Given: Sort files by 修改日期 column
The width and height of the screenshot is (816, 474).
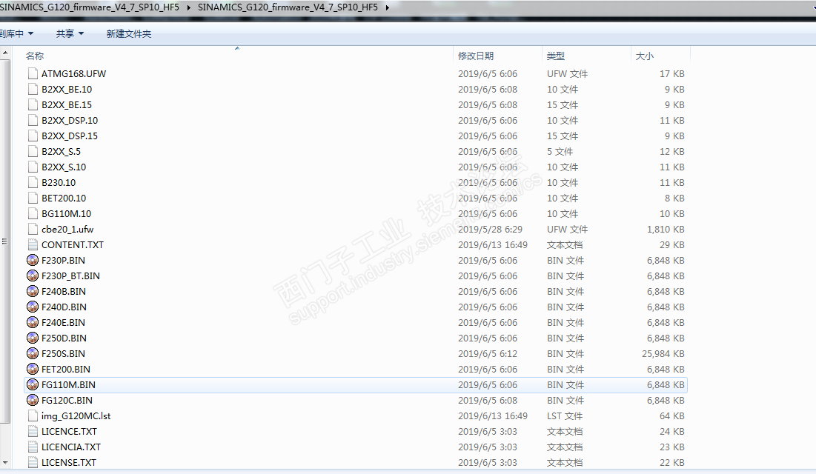Looking at the screenshot, I should pyautogui.click(x=476, y=56).
